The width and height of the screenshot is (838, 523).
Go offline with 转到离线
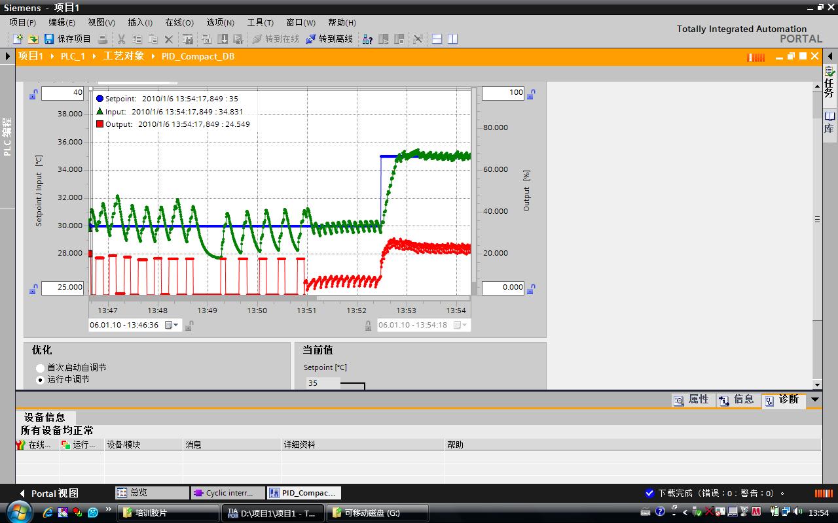[329, 39]
